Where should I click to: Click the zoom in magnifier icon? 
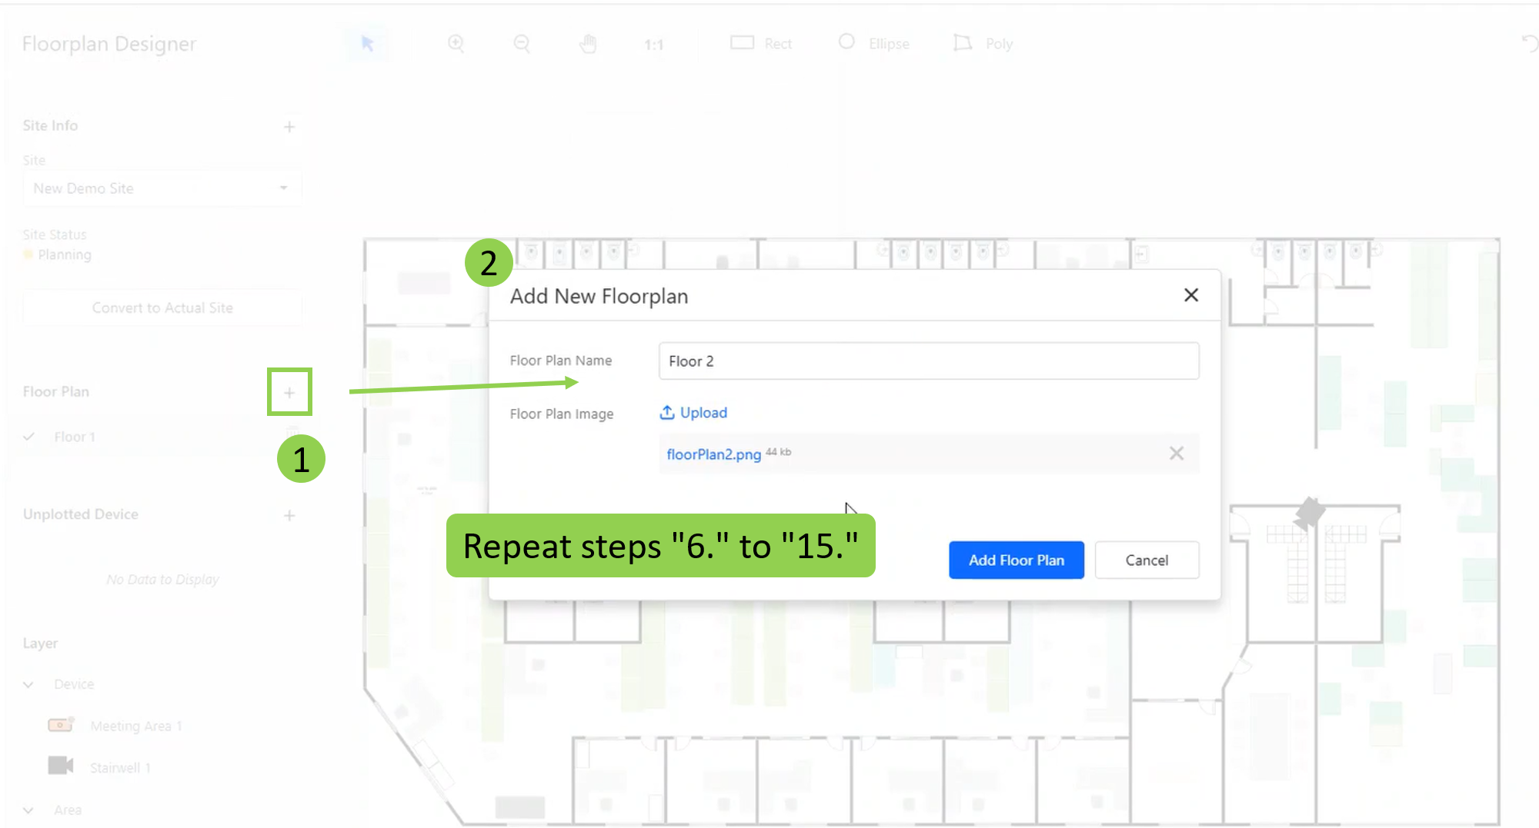tap(456, 44)
